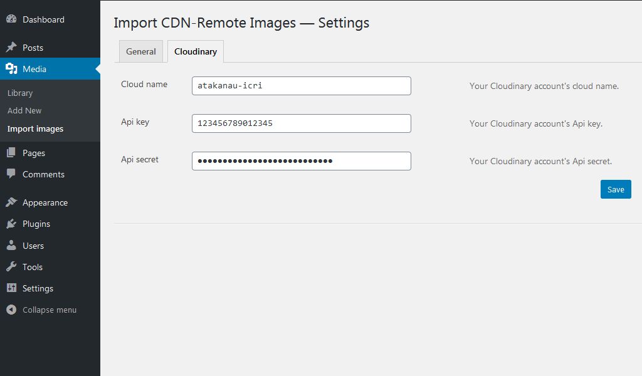Click the Posts pushpin icon

click(x=11, y=48)
